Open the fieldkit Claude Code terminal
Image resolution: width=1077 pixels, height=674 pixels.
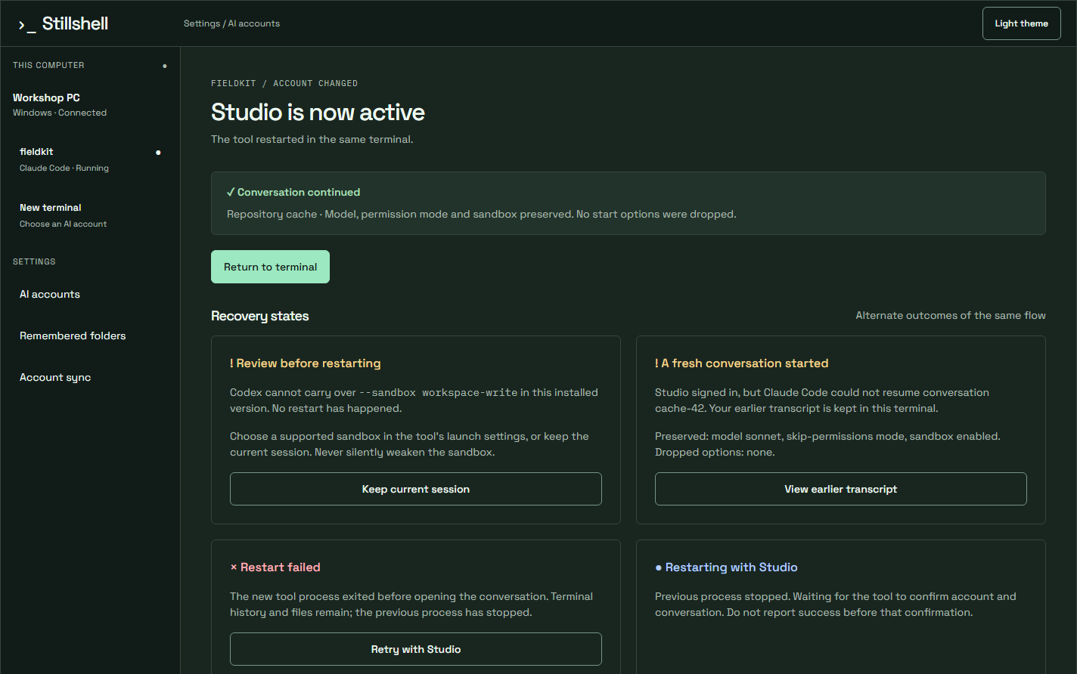click(x=90, y=159)
